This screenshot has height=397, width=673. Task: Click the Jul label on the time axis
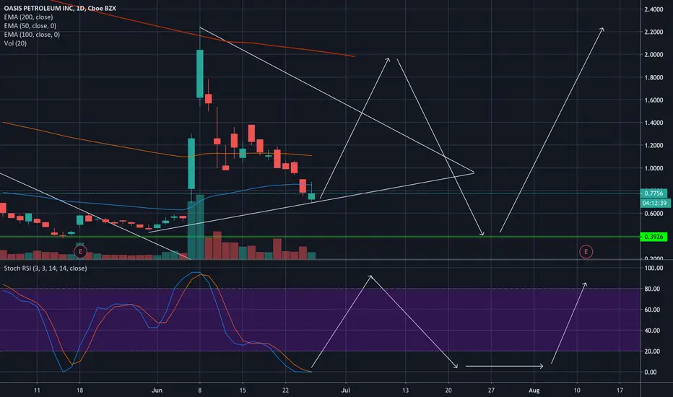(x=345, y=390)
